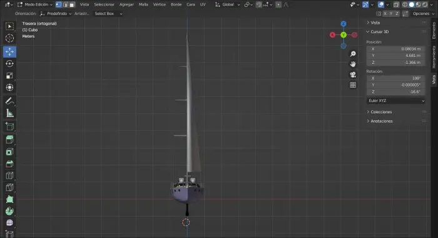Select the Spin tool
The image size is (438, 238).
click(x=9, y=211)
